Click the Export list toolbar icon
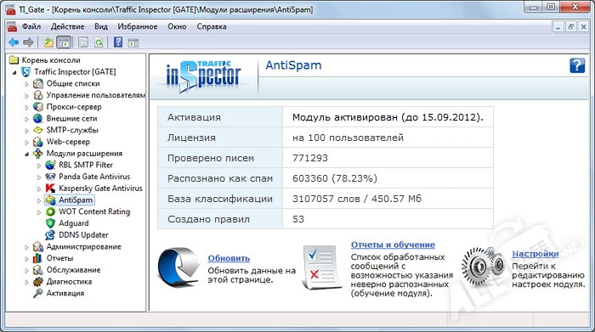Image resolution: width=595 pixels, height=332 pixels. click(x=83, y=42)
